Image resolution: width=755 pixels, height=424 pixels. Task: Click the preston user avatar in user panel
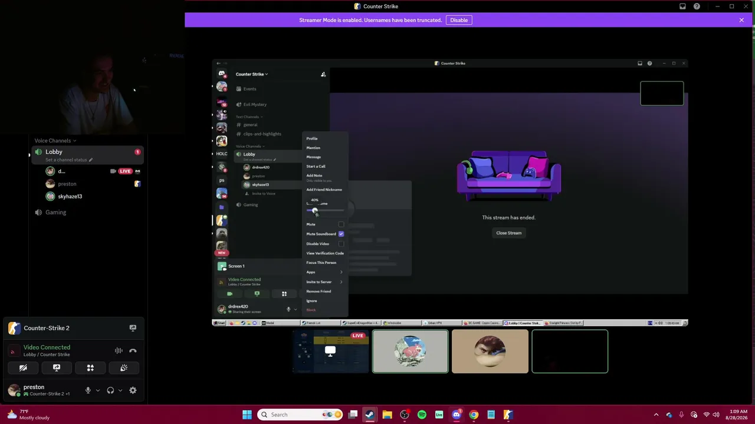tap(14, 390)
